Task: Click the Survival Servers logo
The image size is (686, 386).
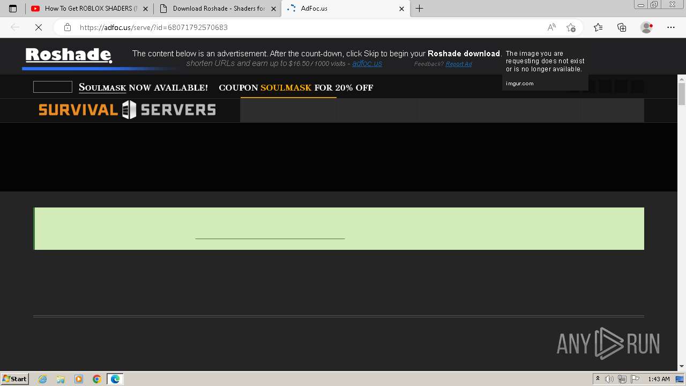Action: tap(127, 110)
